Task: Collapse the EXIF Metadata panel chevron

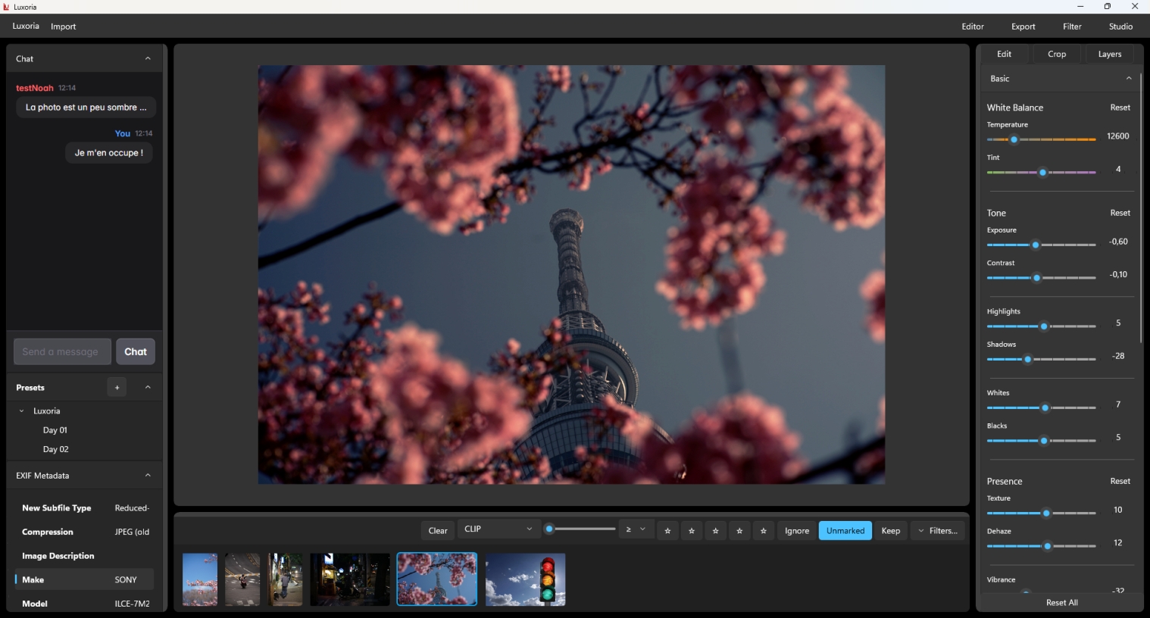Action: (x=148, y=476)
